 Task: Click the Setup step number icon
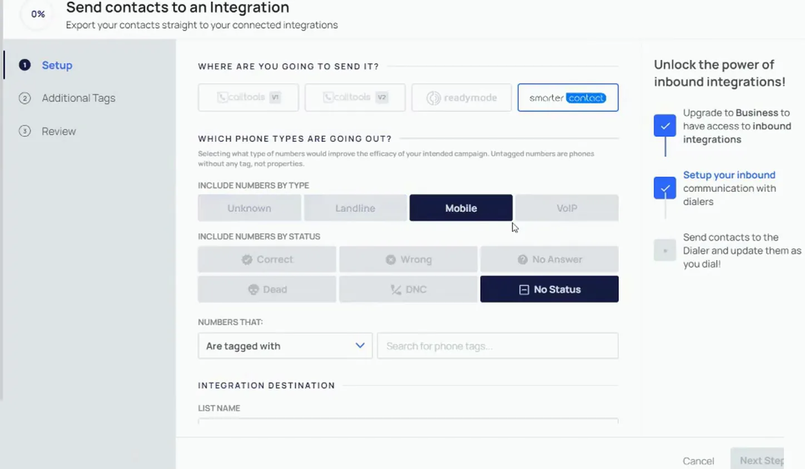click(24, 65)
